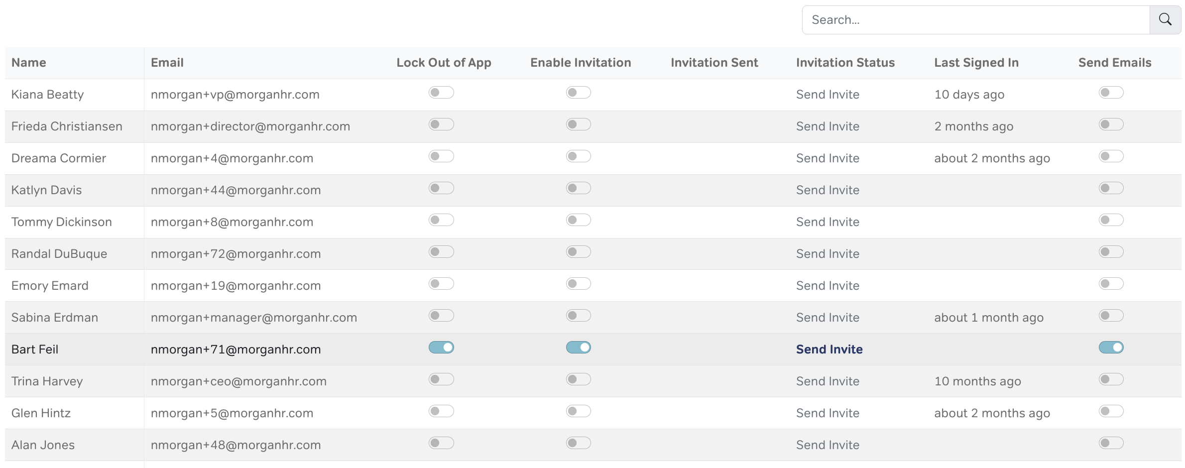Send invite to Kiana Beatty
Viewport: 1185px width, 468px height.
point(828,95)
